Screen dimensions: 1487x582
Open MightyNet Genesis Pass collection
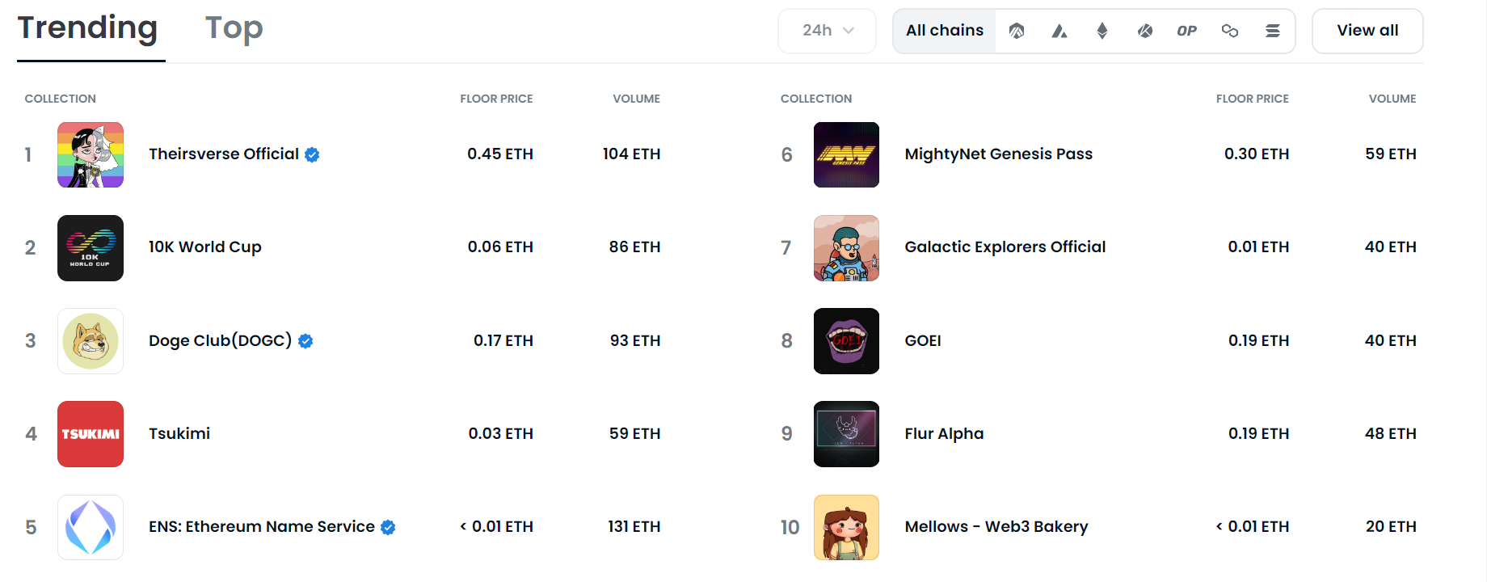(999, 154)
